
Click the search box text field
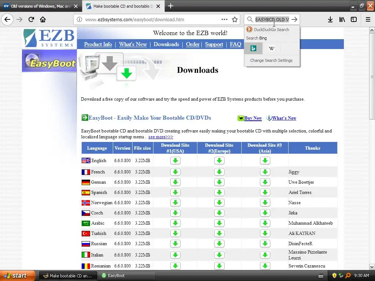[272, 19]
